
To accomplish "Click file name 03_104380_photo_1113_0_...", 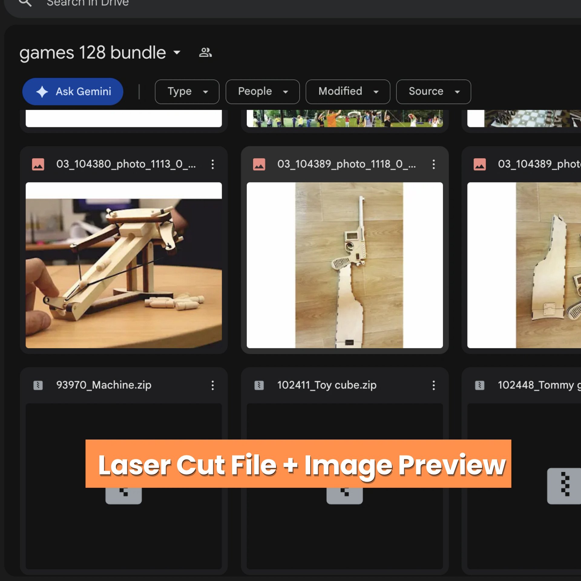I will pyautogui.click(x=126, y=164).
